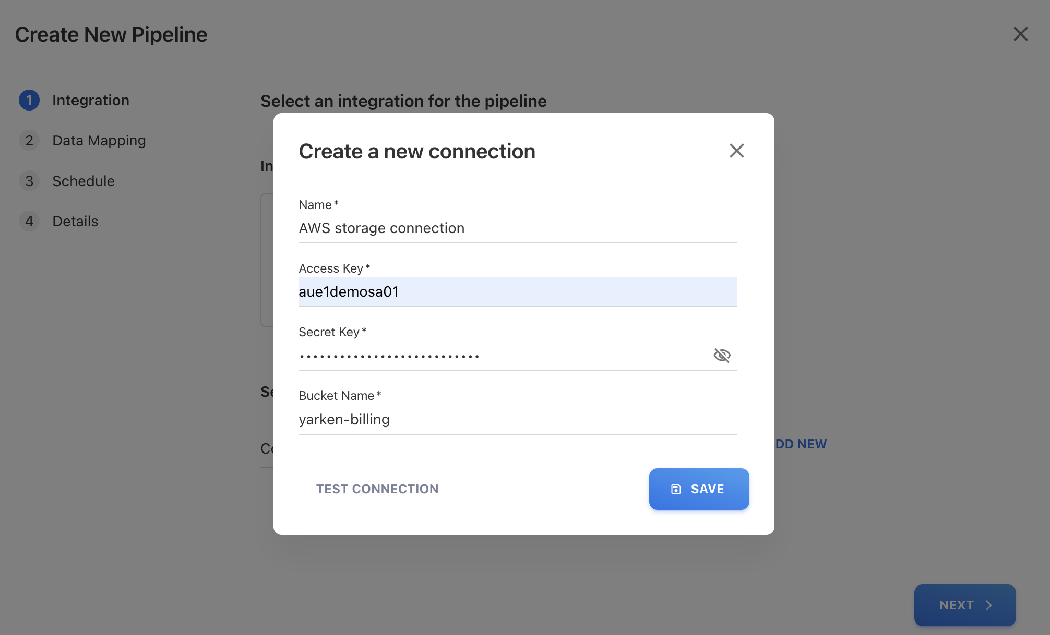The width and height of the screenshot is (1050, 635).
Task: Select the Integration step label
Action: tap(90, 100)
